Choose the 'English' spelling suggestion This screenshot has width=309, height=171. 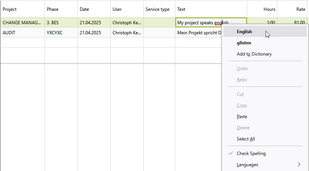click(244, 32)
